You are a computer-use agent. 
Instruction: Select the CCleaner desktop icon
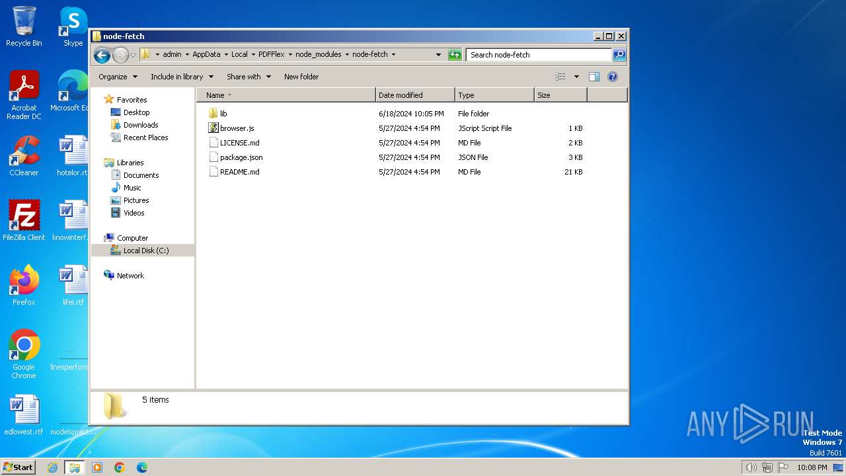[x=24, y=157]
